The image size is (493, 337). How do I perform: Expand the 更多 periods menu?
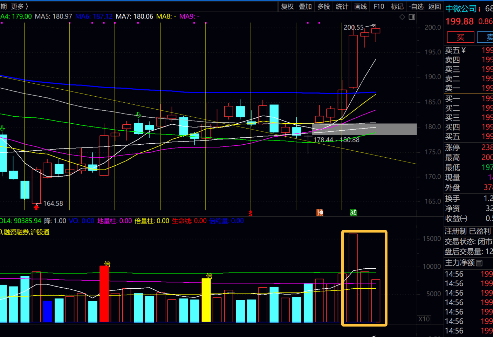[x=19, y=6]
